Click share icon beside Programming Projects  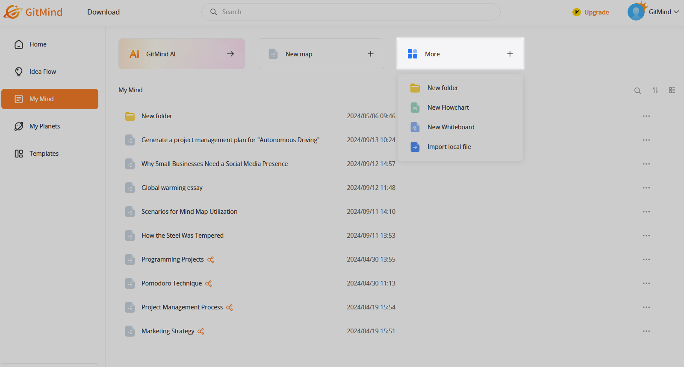coord(210,259)
